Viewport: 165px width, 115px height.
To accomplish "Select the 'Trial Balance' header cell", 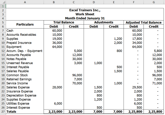I will (64, 22).
